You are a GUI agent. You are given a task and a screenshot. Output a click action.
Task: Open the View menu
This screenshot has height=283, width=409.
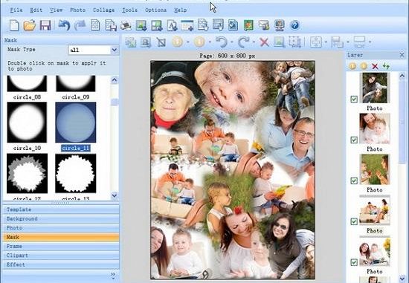point(56,10)
